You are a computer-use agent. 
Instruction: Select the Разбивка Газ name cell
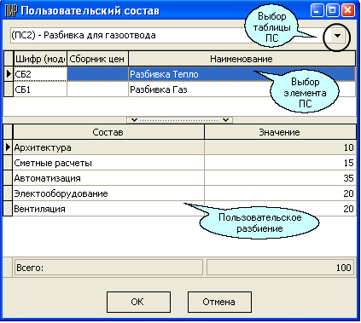pos(242,89)
